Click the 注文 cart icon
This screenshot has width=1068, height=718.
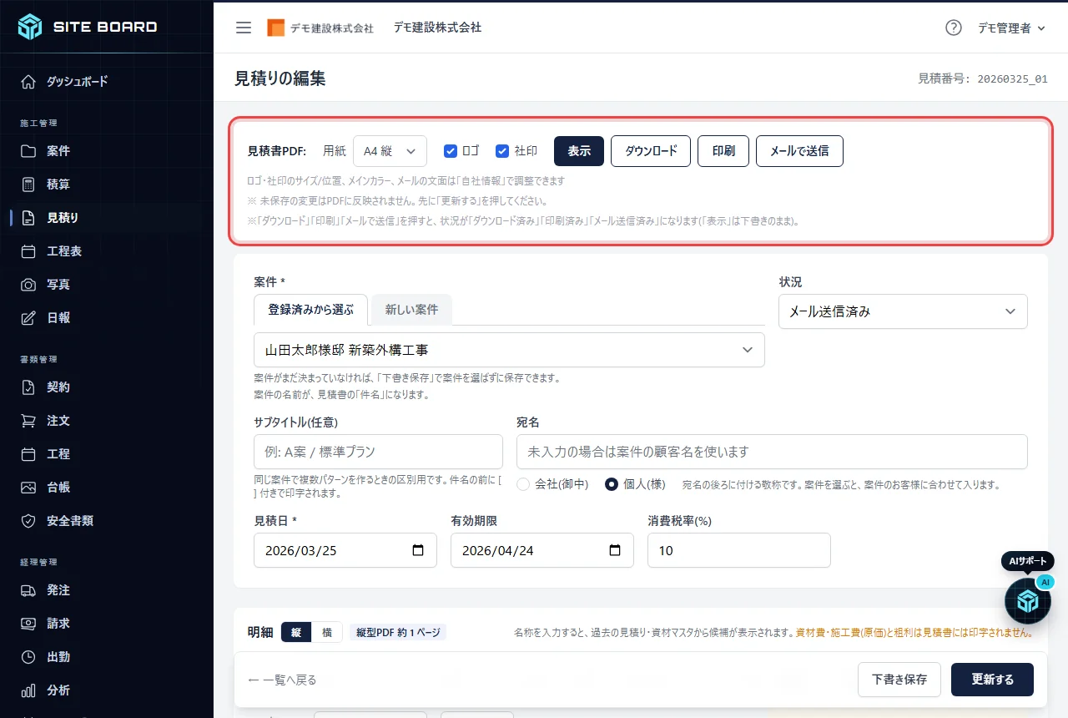point(28,421)
